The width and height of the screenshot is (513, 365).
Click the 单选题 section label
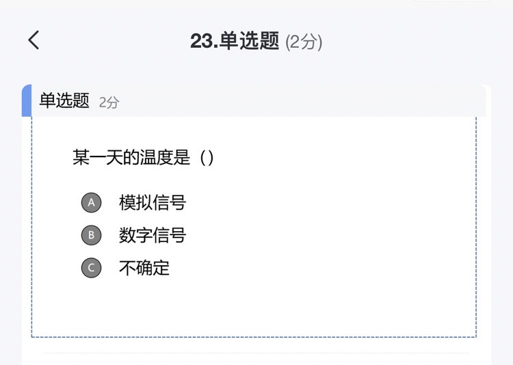[x=64, y=100]
